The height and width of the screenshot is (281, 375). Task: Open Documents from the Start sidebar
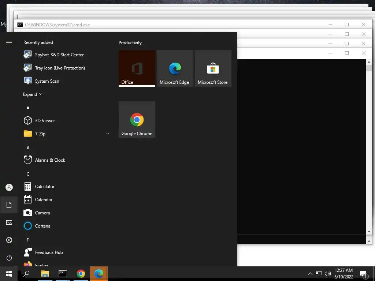pyautogui.click(x=9, y=205)
